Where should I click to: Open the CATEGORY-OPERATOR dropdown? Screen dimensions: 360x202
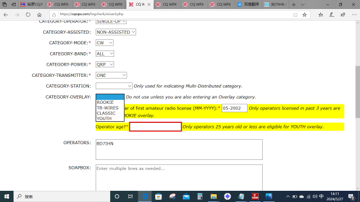(111, 22)
